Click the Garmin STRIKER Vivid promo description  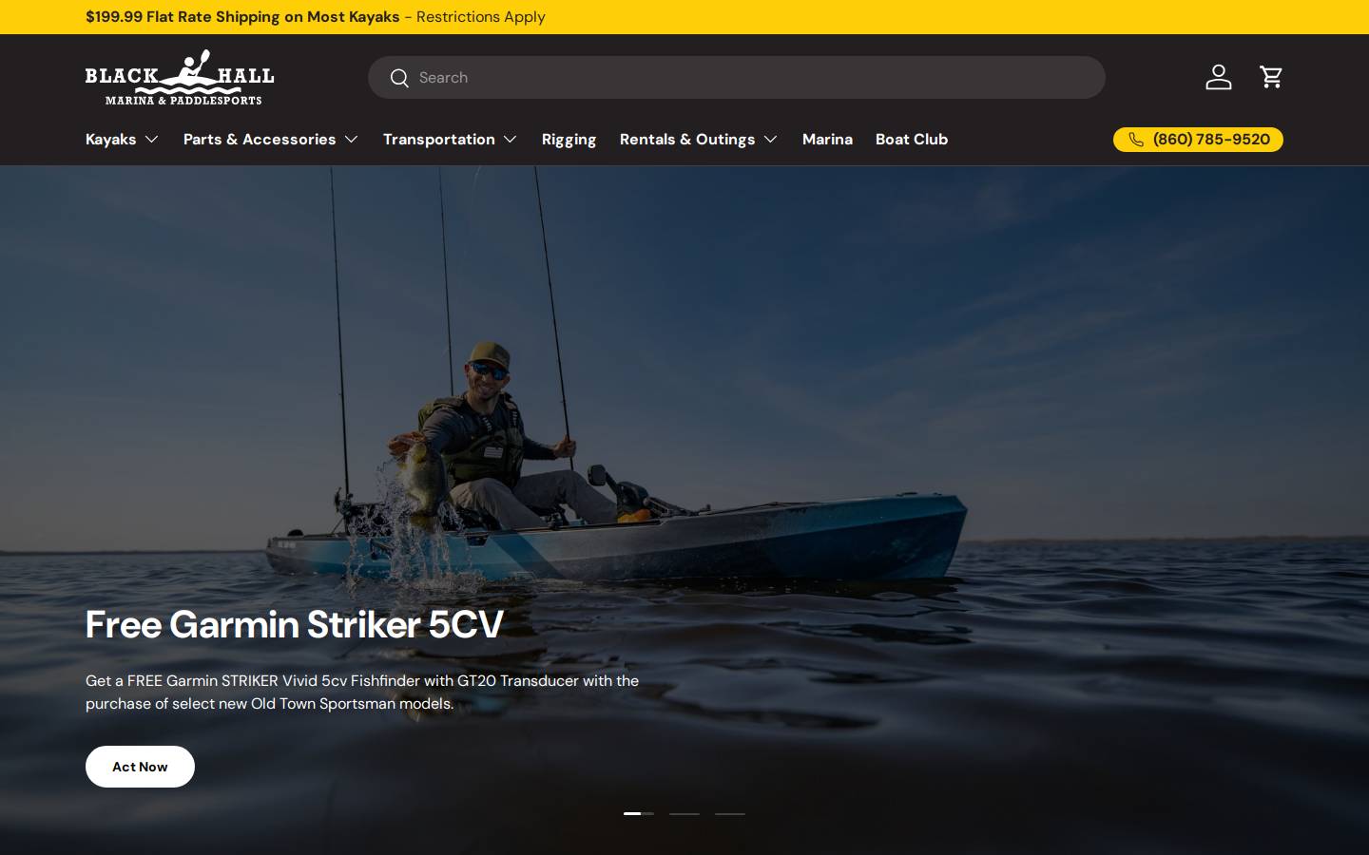[x=362, y=693]
